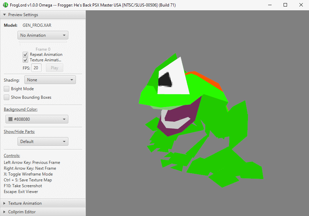Click the 'Controls:' heading

pyautogui.click(x=12, y=156)
